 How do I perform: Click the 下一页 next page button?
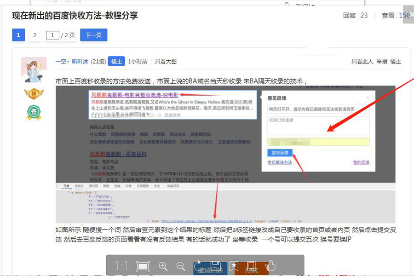94,35
